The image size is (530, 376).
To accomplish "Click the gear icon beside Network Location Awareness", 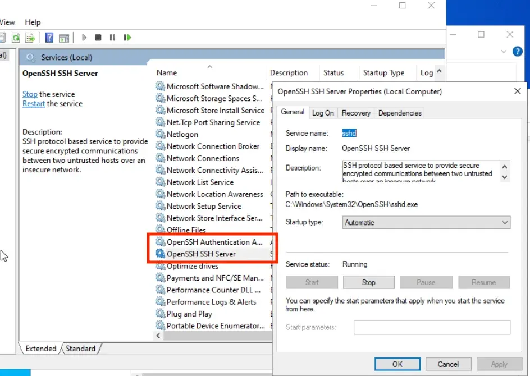I will click(160, 194).
